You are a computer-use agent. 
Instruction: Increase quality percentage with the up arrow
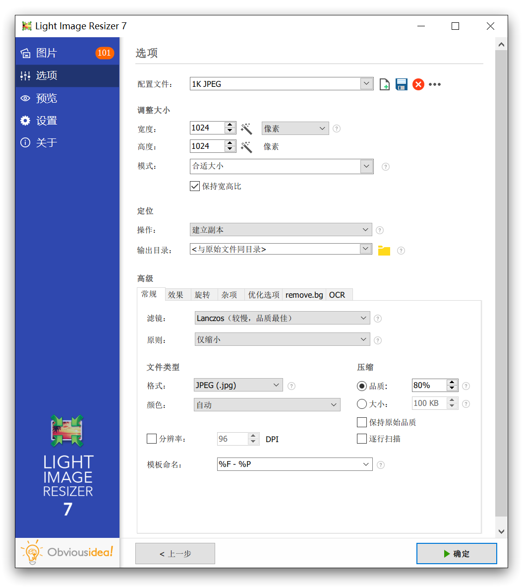coord(452,383)
